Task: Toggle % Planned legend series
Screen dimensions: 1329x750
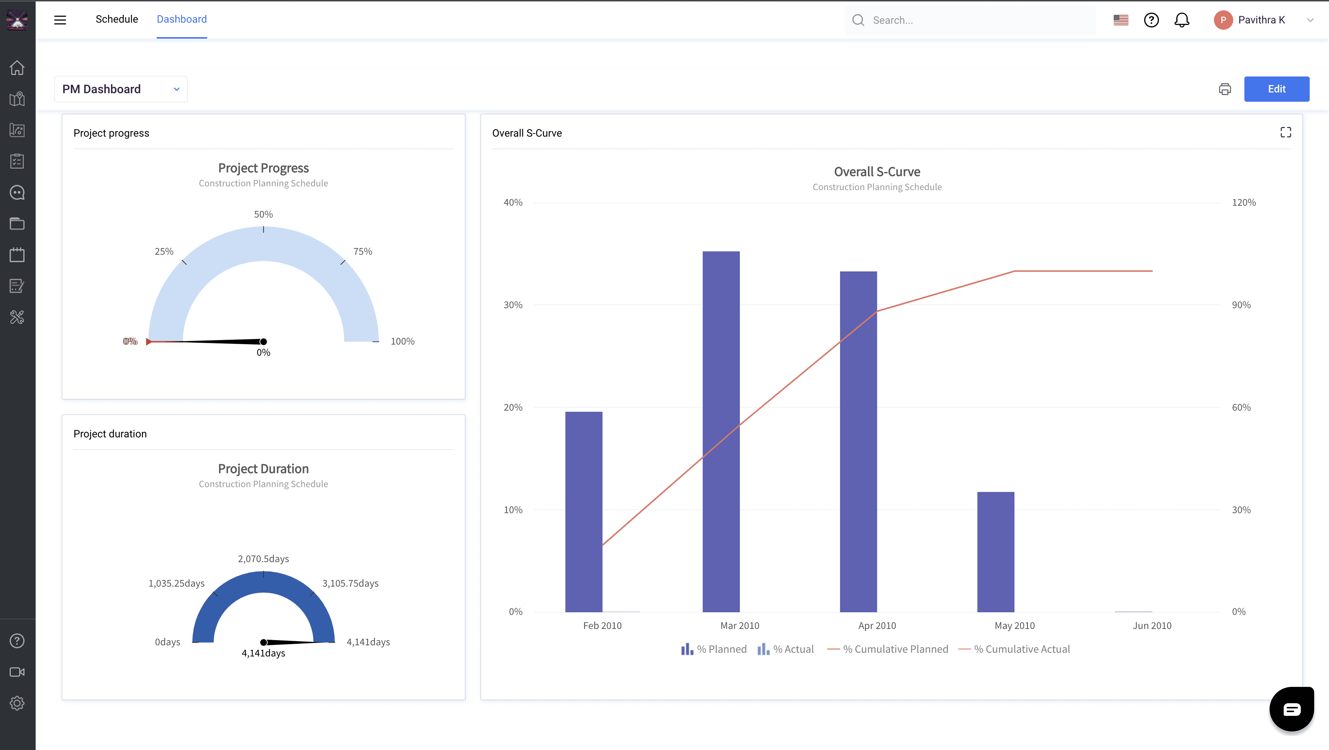Action: (714, 649)
